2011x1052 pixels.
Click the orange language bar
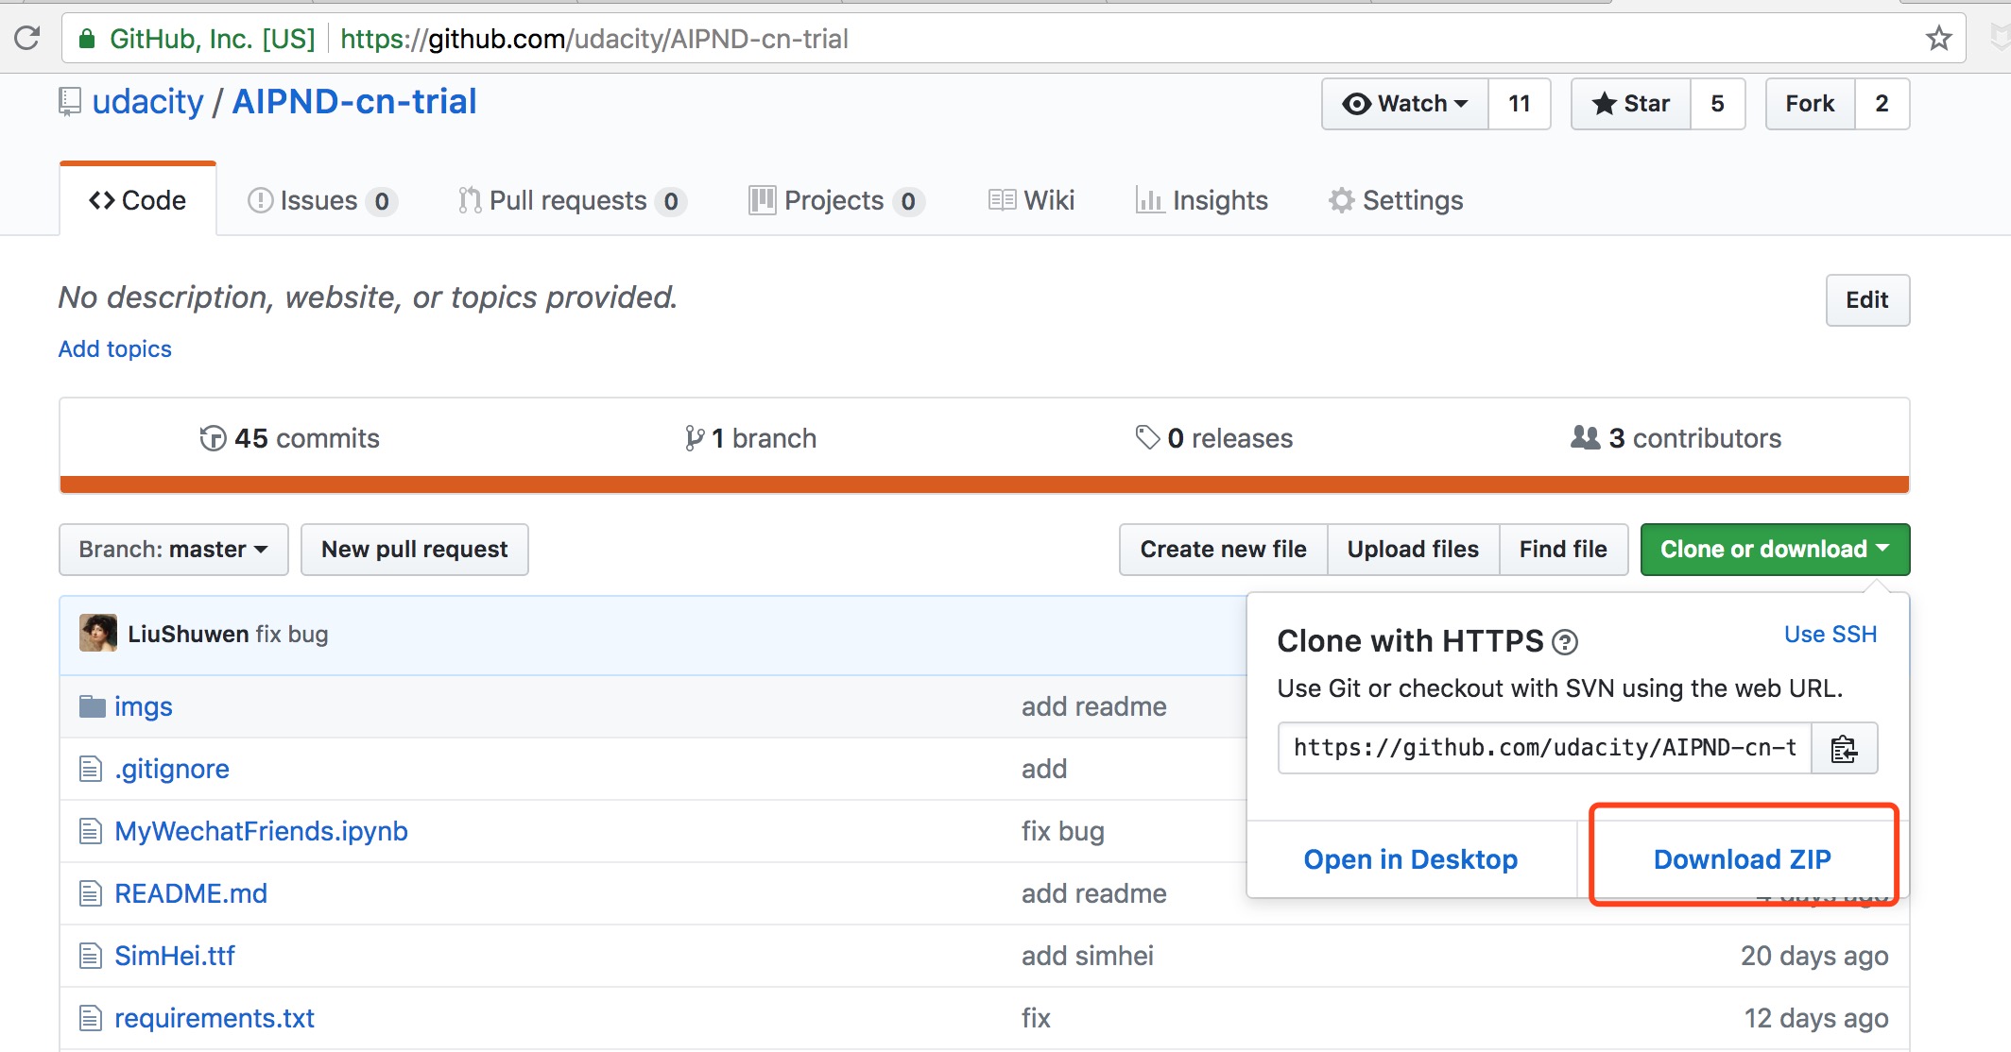click(x=984, y=484)
